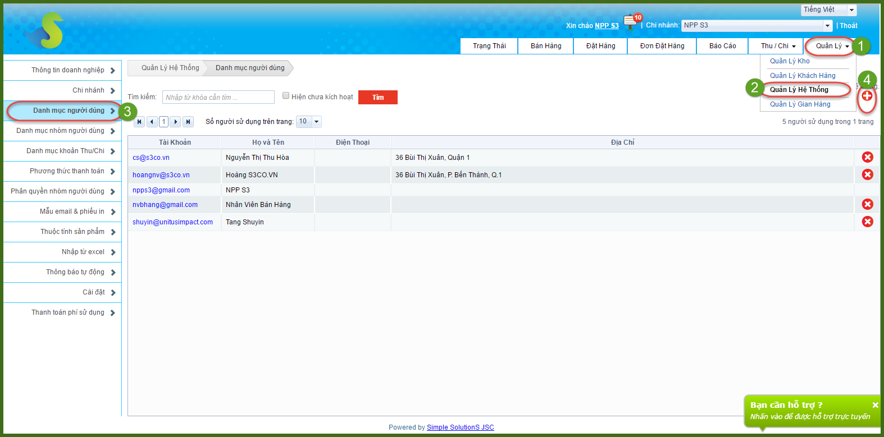884x437 pixels.
Task: Go to the first page of users
Action: 139,122
